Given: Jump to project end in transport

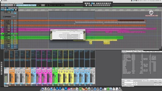Looking at the screenshot, I should [10, 5].
